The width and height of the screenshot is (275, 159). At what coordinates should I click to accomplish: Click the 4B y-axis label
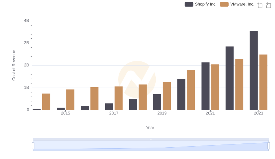pyautogui.click(x=26, y=21)
